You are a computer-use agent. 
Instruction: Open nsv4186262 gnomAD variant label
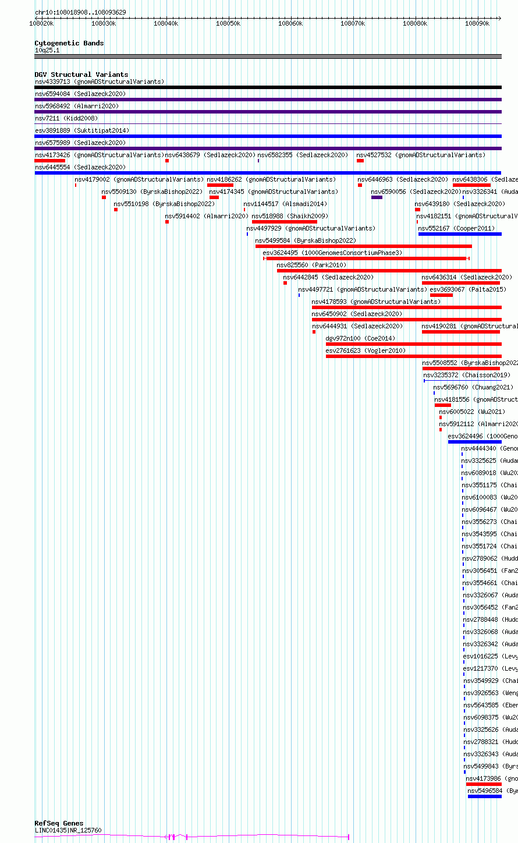(x=272, y=179)
